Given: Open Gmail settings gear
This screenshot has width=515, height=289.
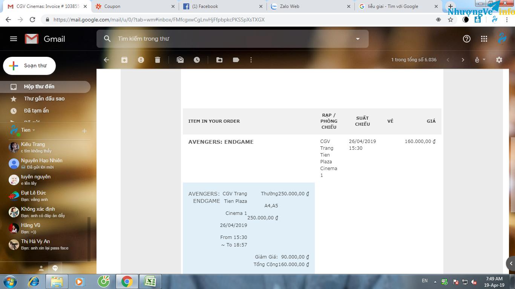Looking at the screenshot, I should pyautogui.click(x=499, y=60).
